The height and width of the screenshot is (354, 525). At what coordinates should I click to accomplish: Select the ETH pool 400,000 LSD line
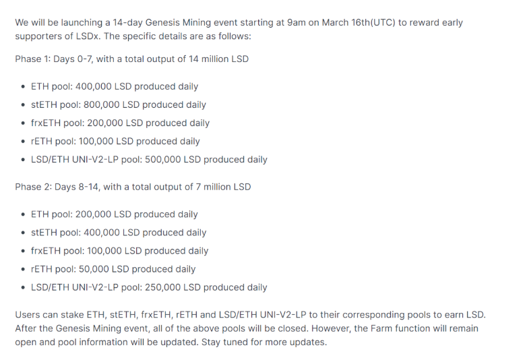115,86
